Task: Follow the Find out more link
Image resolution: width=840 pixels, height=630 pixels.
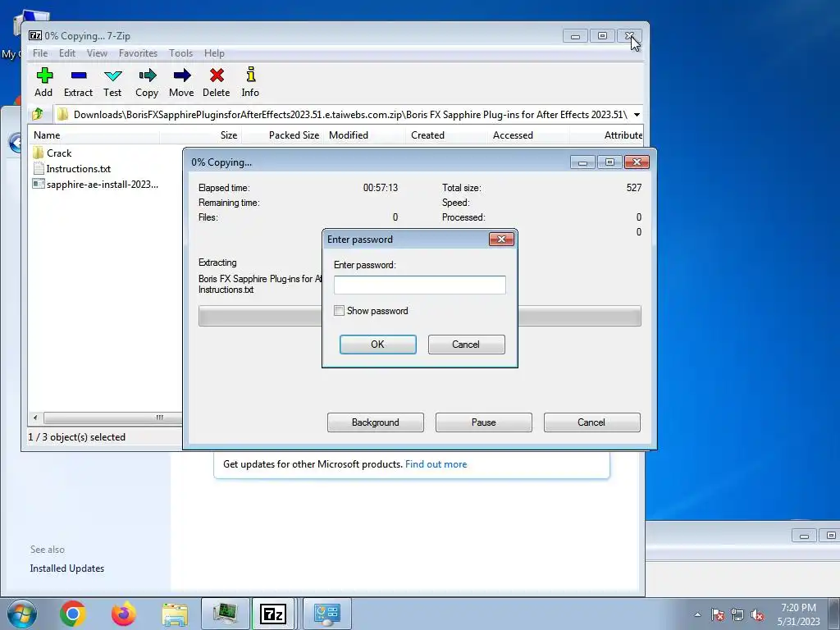Action: pyautogui.click(x=436, y=464)
